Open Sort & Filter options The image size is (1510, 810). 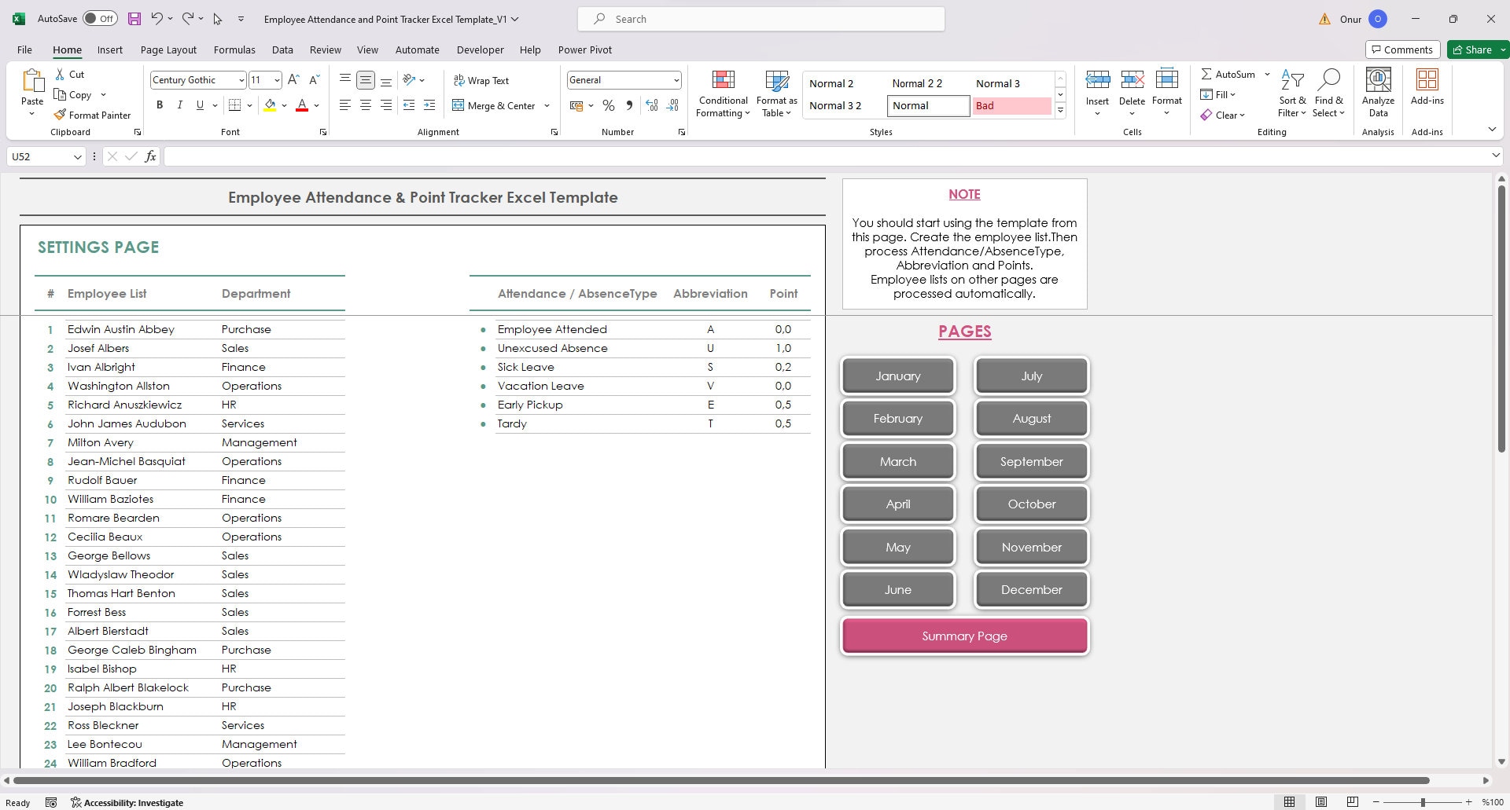coord(1292,93)
